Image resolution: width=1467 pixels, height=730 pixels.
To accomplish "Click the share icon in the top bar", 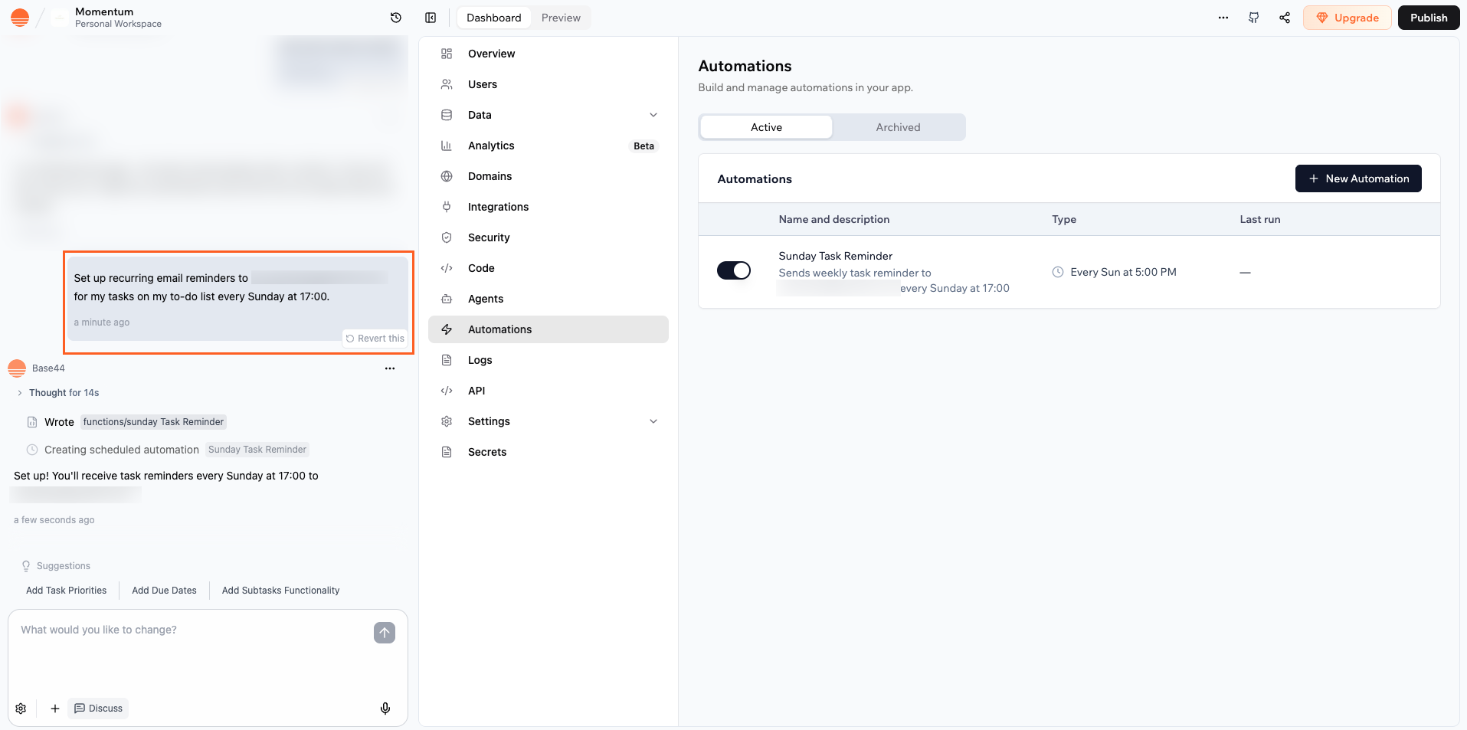I will (x=1285, y=17).
